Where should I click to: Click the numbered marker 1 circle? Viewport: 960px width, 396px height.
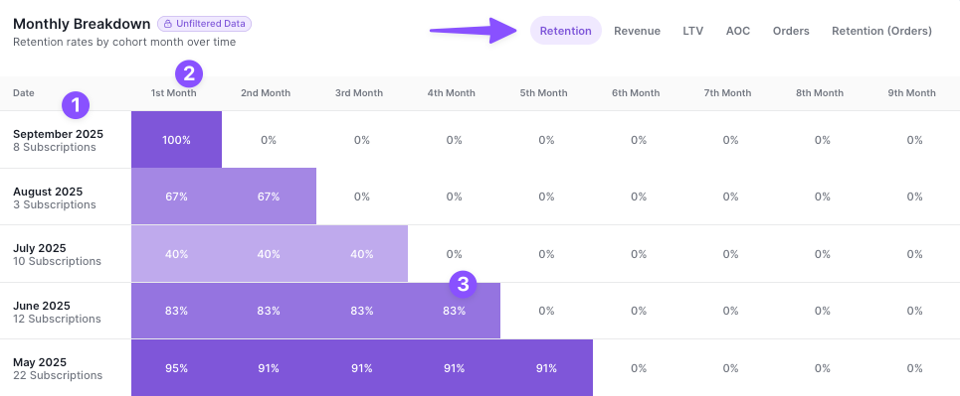pyautogui.click(x=76, y=105)
